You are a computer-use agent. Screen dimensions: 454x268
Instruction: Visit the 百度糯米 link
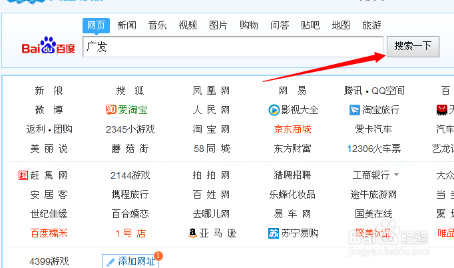pyautogui.click(x=49, y=233)
